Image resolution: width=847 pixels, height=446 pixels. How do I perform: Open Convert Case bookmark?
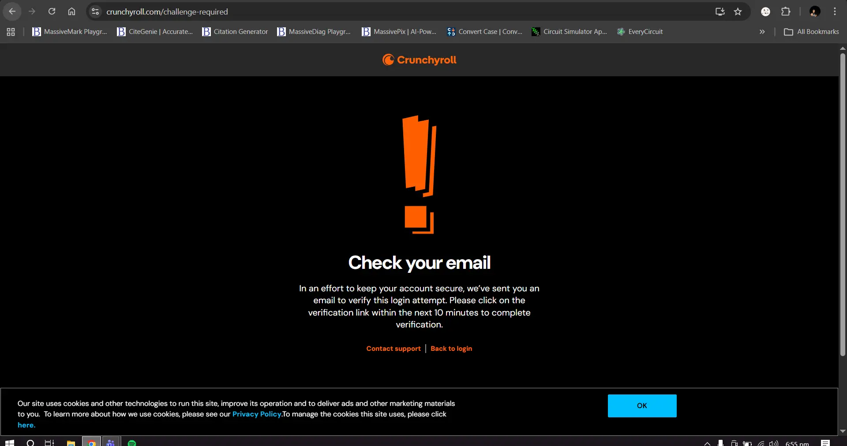point(484,32)
